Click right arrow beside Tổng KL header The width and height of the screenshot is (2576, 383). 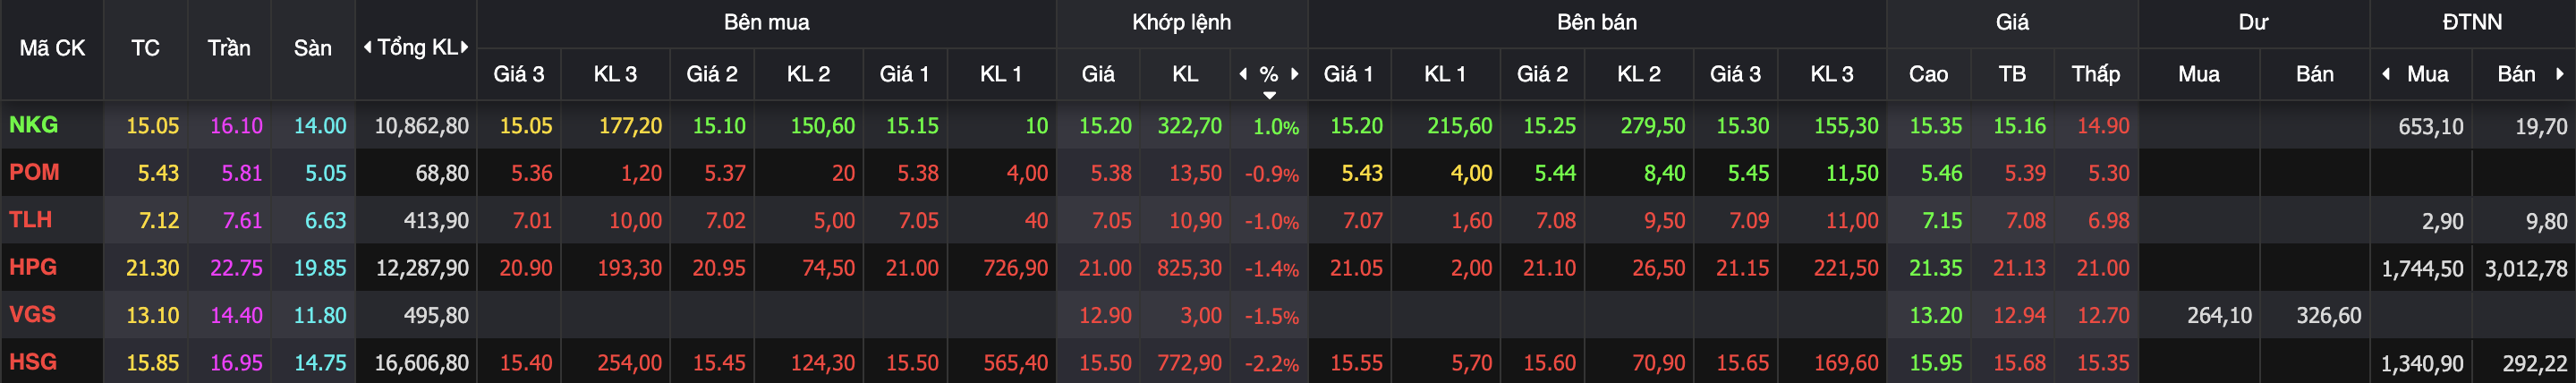point(465,47)
